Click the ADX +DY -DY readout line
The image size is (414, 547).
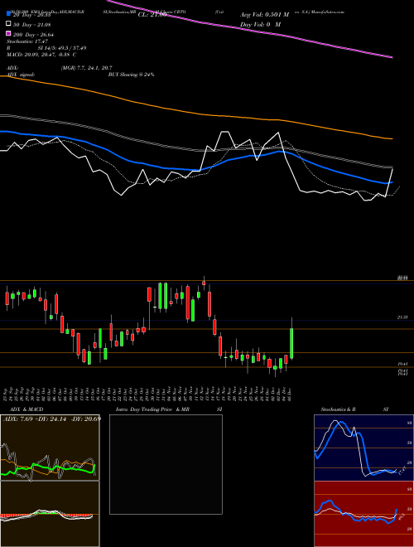coord(52,419)
